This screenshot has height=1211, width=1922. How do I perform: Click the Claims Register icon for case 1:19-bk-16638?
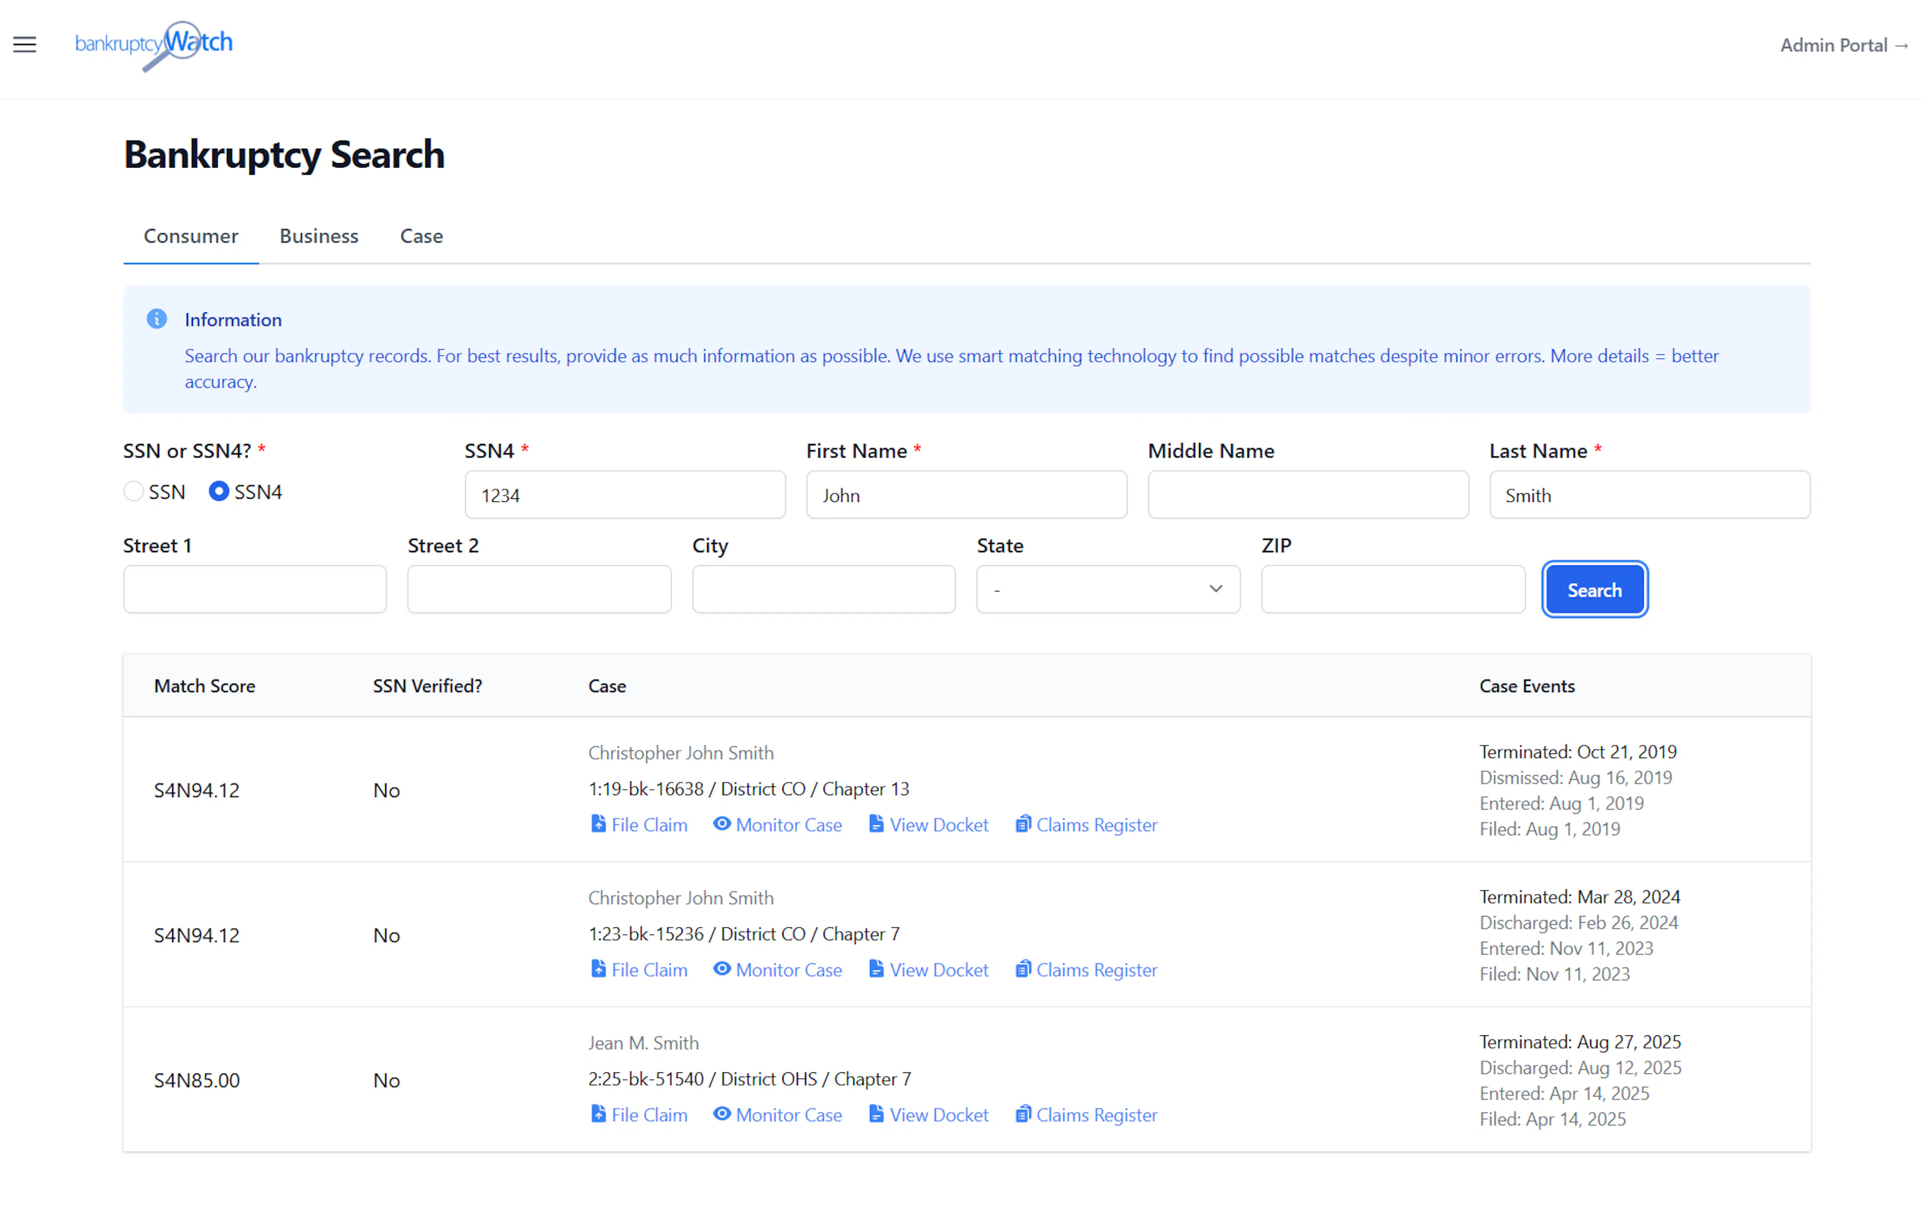click(1023, 824)
